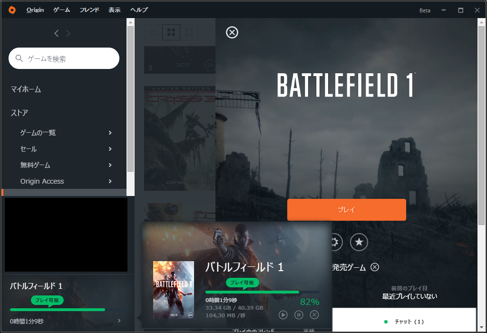Click the main window vertical scrollbar
The width and height of the screenshot is (487, 333).
[x=481, y=126]
